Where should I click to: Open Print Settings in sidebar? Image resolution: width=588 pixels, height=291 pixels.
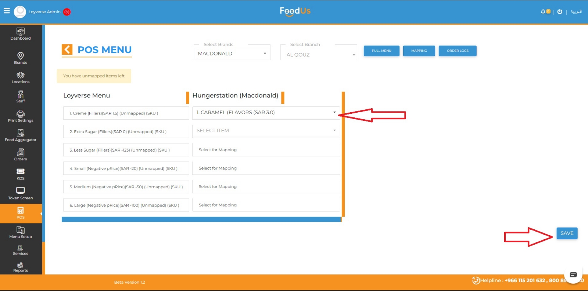[x=21, y=116]
